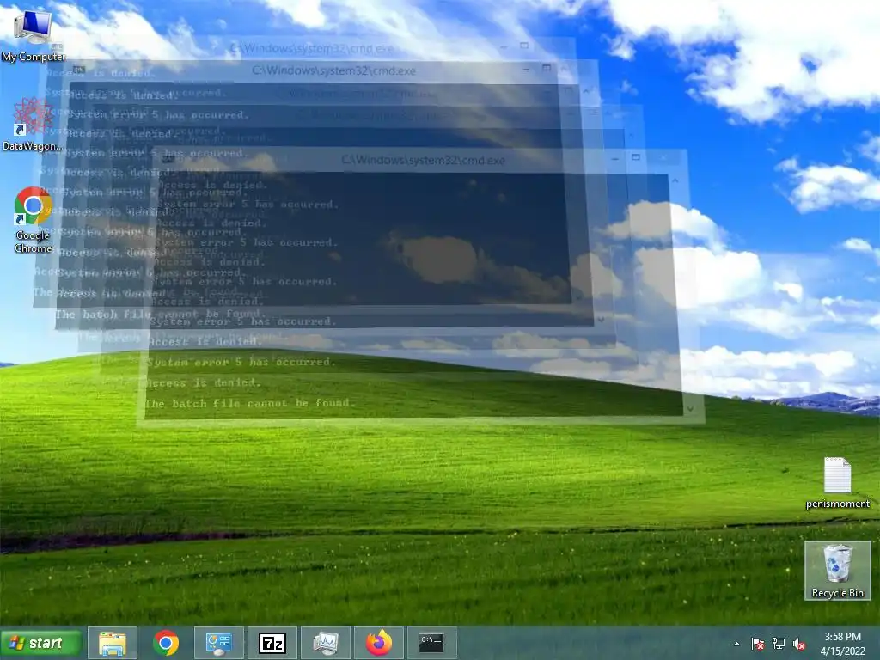
Task: Click front cmd window scroll-down arrow
Action: point(690,409)
